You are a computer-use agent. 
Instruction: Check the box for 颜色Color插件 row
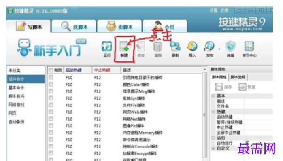(51, 84)
